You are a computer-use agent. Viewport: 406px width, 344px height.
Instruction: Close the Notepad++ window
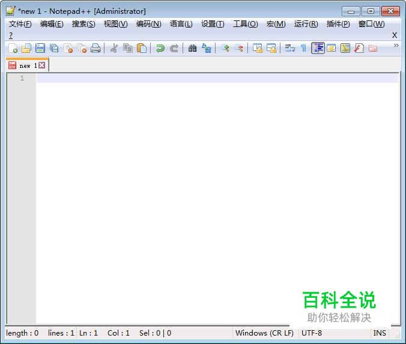point(390,11)
